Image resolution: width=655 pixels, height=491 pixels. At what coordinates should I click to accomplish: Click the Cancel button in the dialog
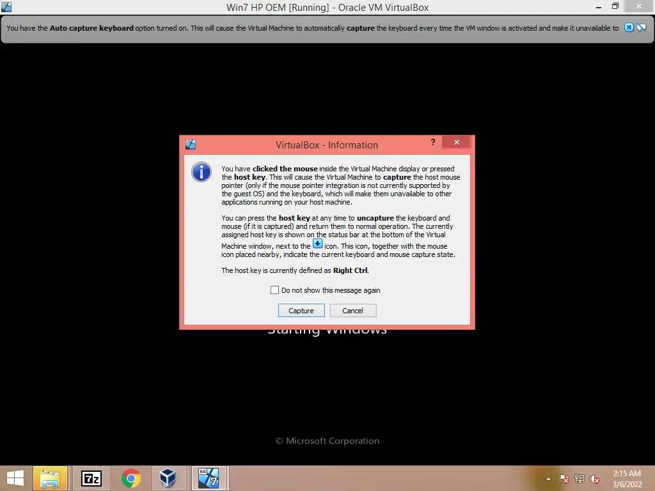click(352, 310)
